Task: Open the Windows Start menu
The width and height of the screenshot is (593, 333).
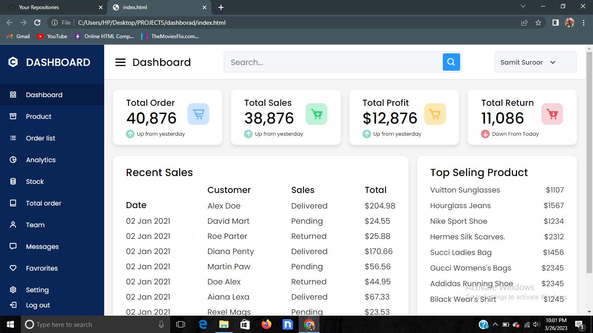Action: pyautogui.click(x=10, y=324)
